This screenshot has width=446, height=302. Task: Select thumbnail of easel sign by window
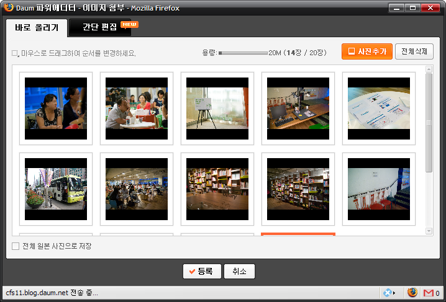217,109
